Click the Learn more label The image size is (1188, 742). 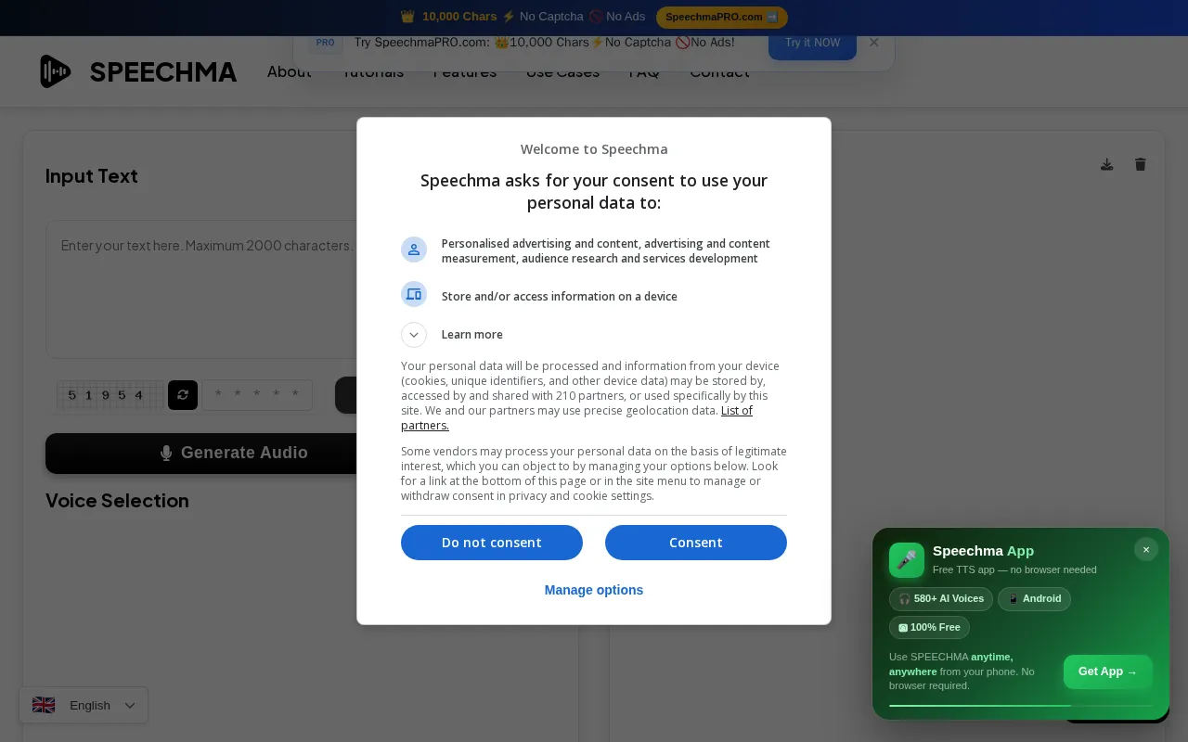tap(472, 335)
